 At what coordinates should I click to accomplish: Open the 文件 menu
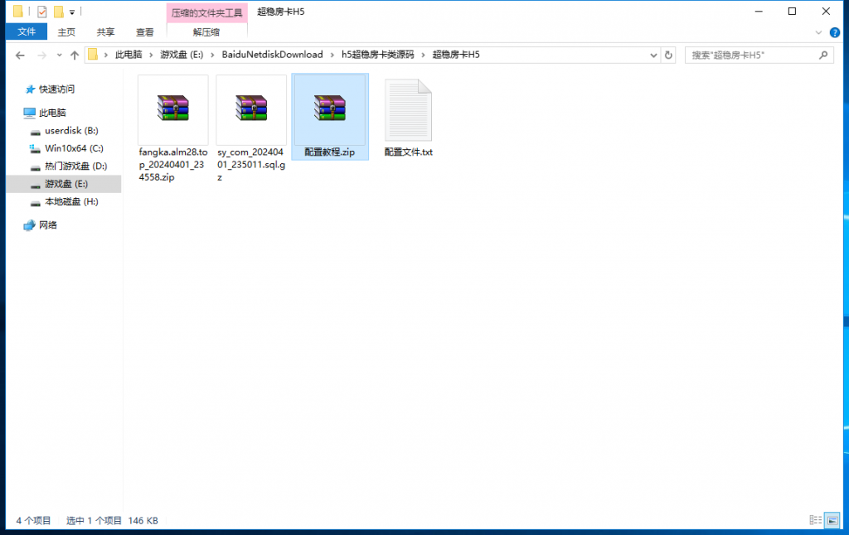tap(27, 31)
